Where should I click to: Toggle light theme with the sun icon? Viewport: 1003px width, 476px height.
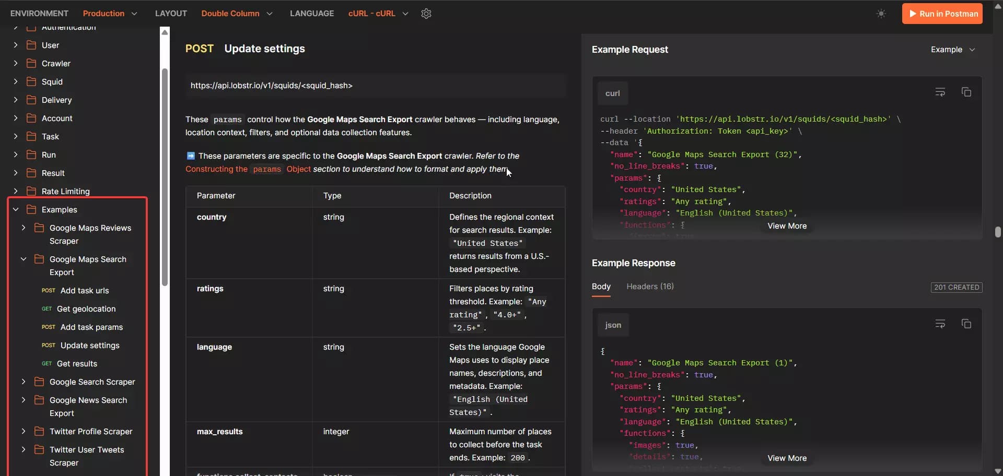point(881,14)
